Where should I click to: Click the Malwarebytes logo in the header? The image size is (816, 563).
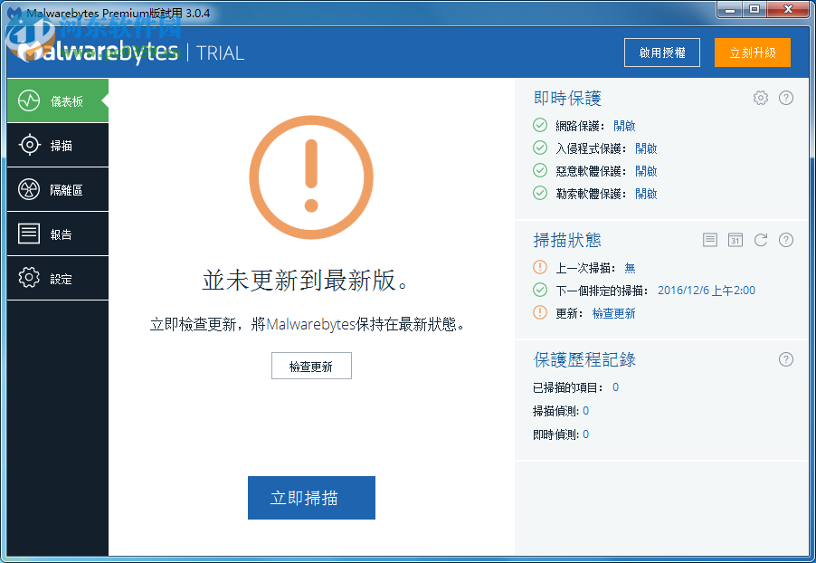tap(100, 52)
